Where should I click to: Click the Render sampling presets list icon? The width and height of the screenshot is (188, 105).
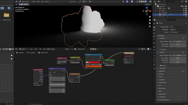tap(183, 52)
